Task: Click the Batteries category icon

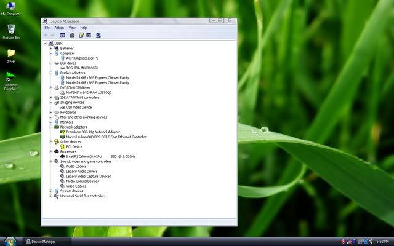Action: click(57, 48)
